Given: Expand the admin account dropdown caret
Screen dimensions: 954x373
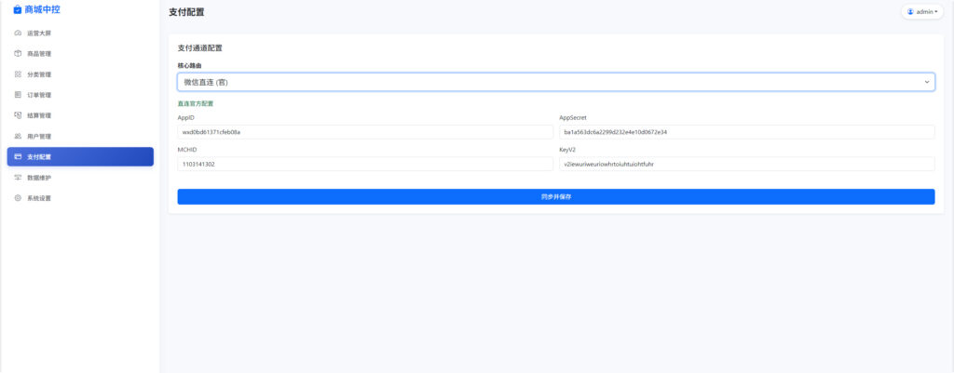Looking at the screenshot, I should click(936, 12).
